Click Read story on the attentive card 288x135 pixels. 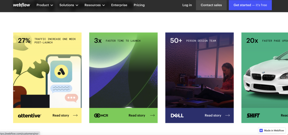[x=61, y=116]
